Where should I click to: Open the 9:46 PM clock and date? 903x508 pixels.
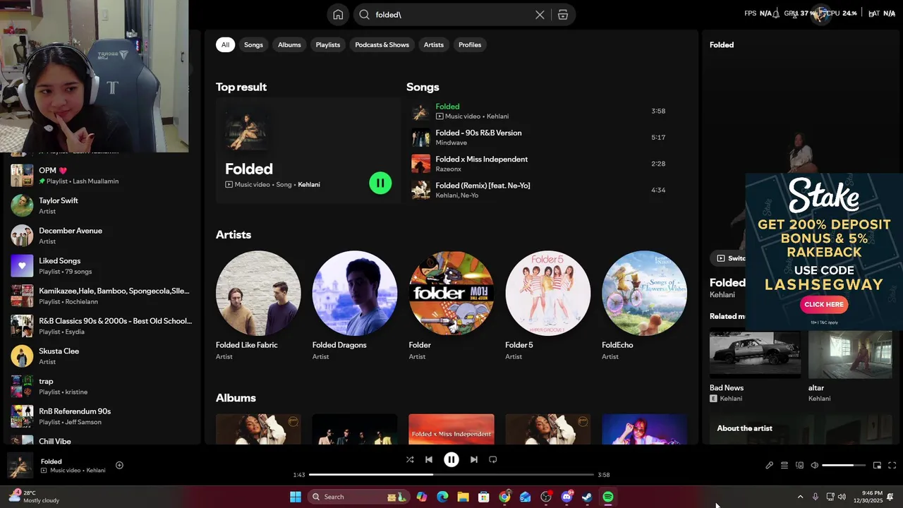[872, 497]
